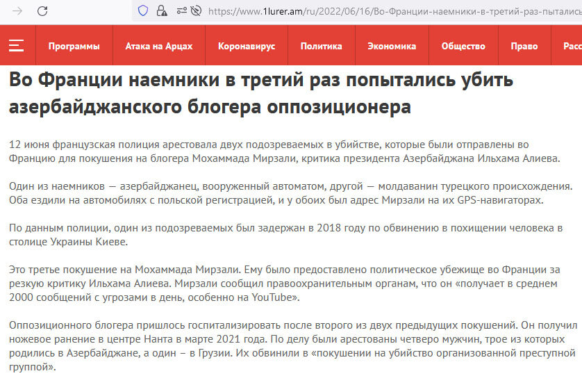
Task: Click paragraph starting "12 июня французская полиция"
Action: (x=284, y=151)
